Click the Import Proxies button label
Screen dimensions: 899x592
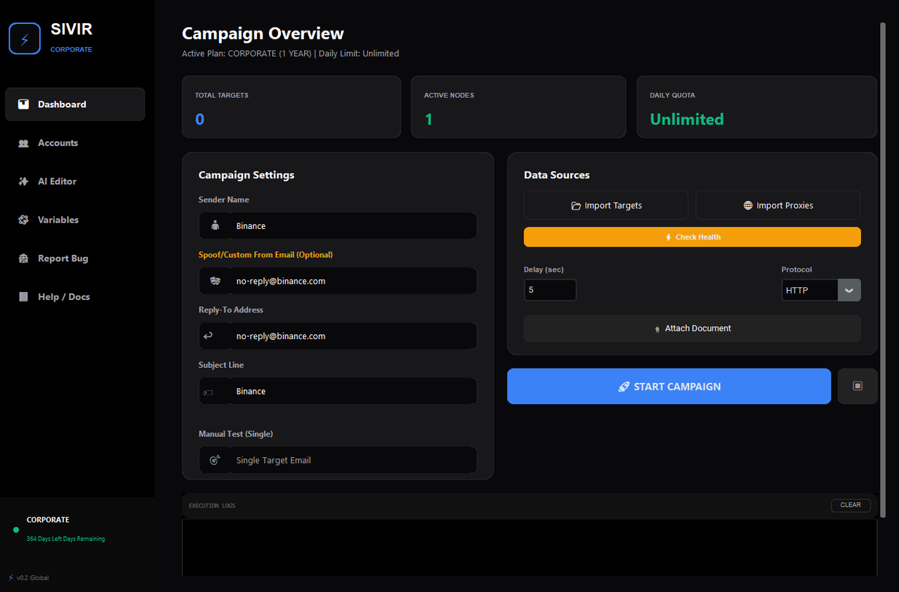[785, 206]
